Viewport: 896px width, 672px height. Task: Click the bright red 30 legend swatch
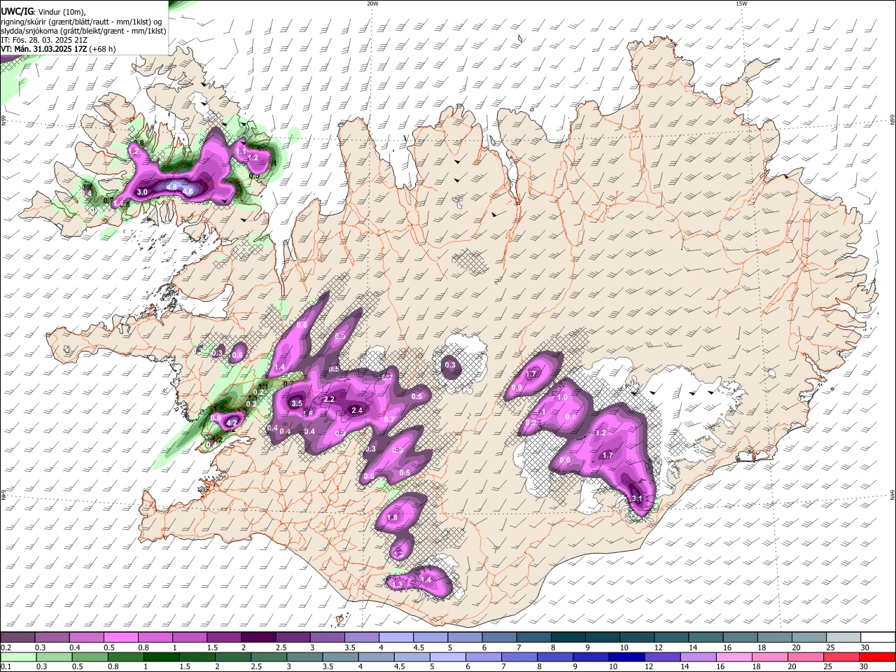coord(877,657)
